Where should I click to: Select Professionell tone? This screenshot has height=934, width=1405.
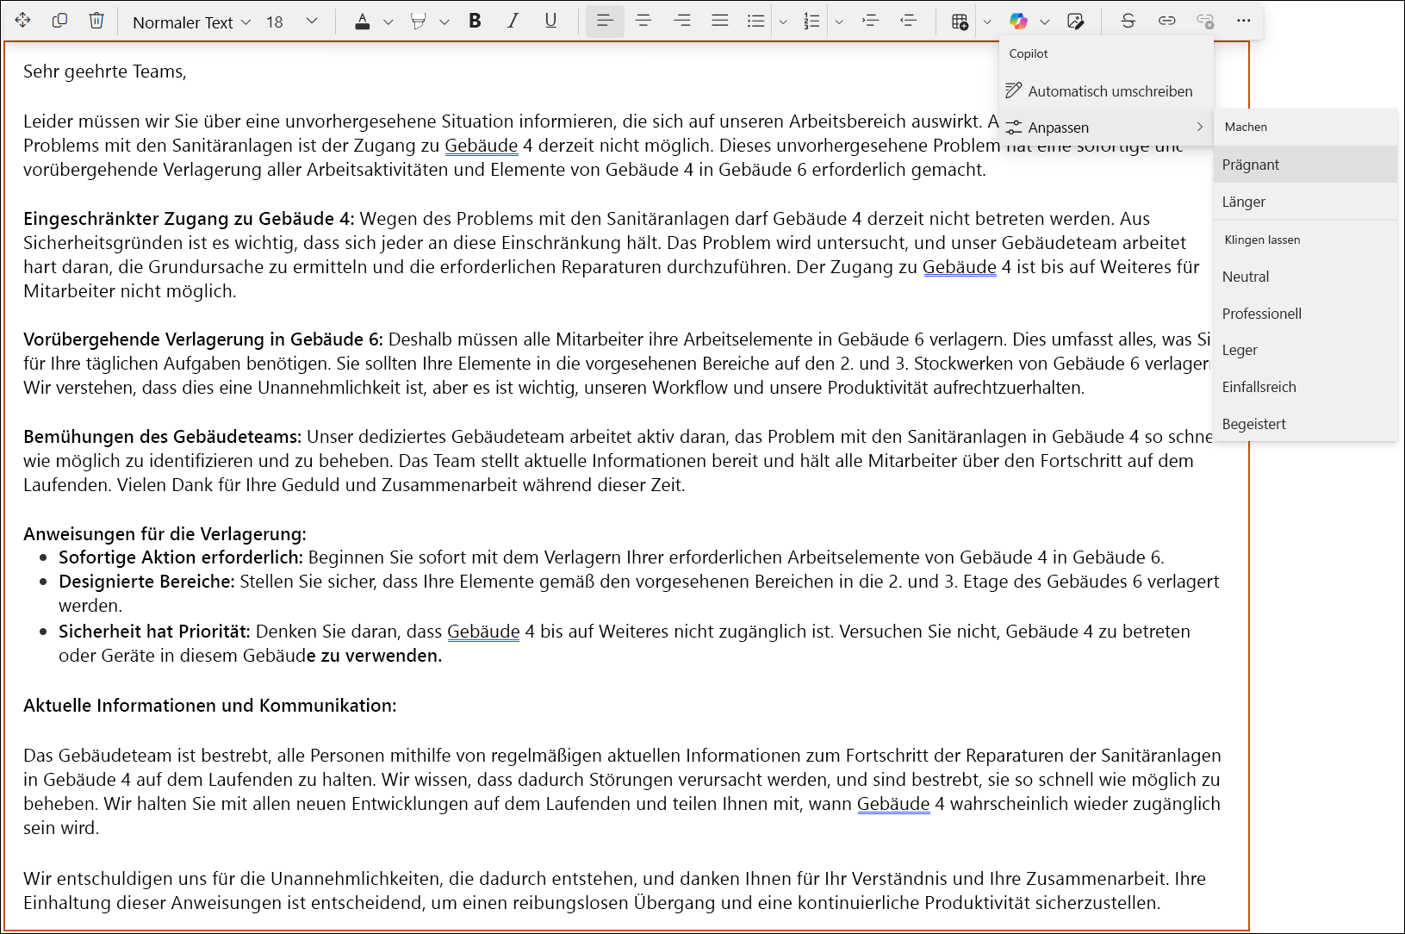pos(1305,314)
